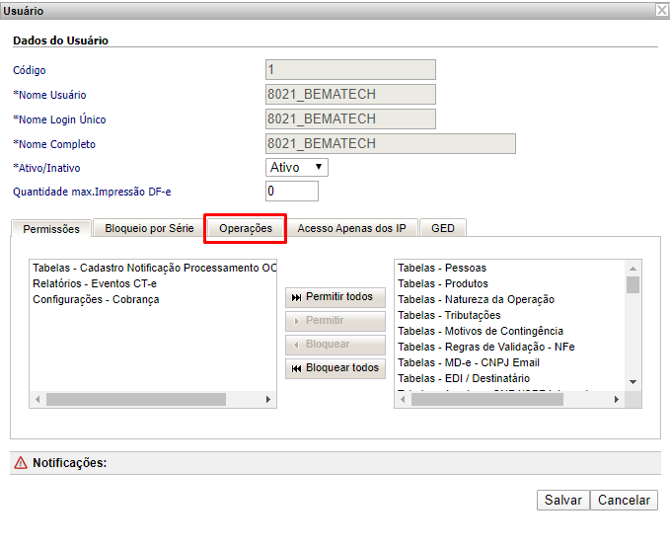Click left list horizontal scroll-left arrow
The height and width of the screenshot is (548, 670).
point(37,399)
